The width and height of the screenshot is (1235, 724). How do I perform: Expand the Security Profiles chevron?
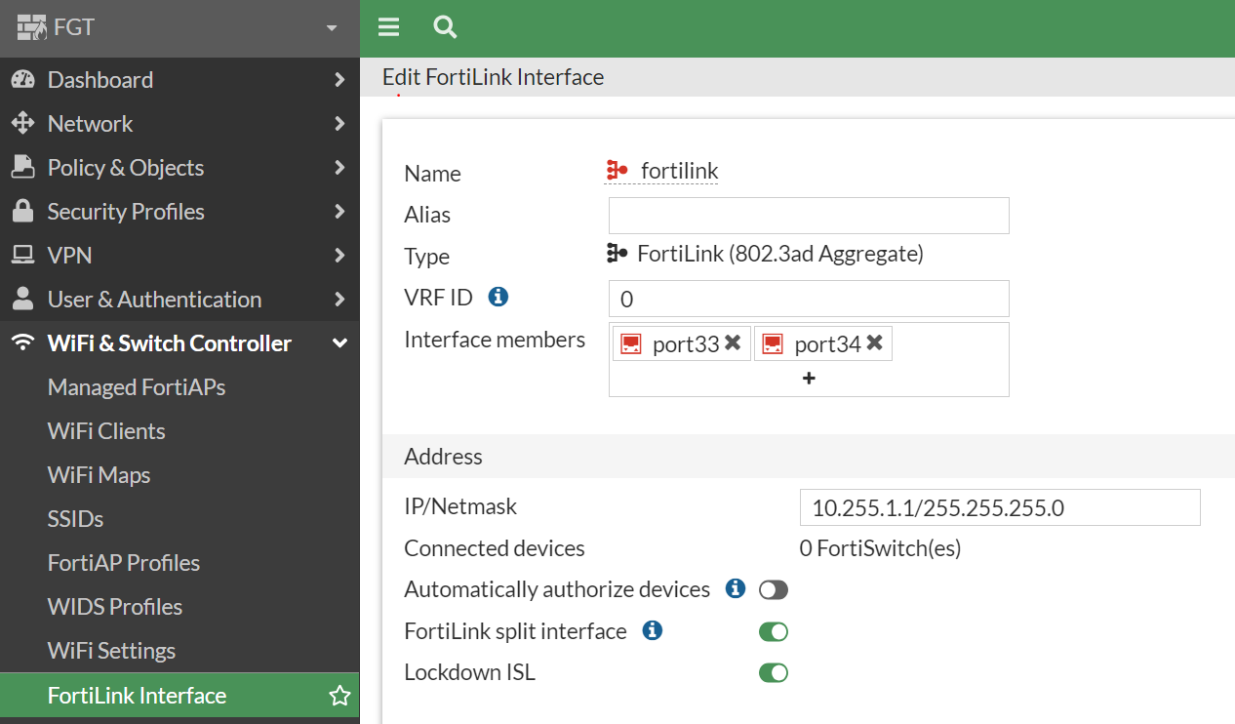pos(339,211)
